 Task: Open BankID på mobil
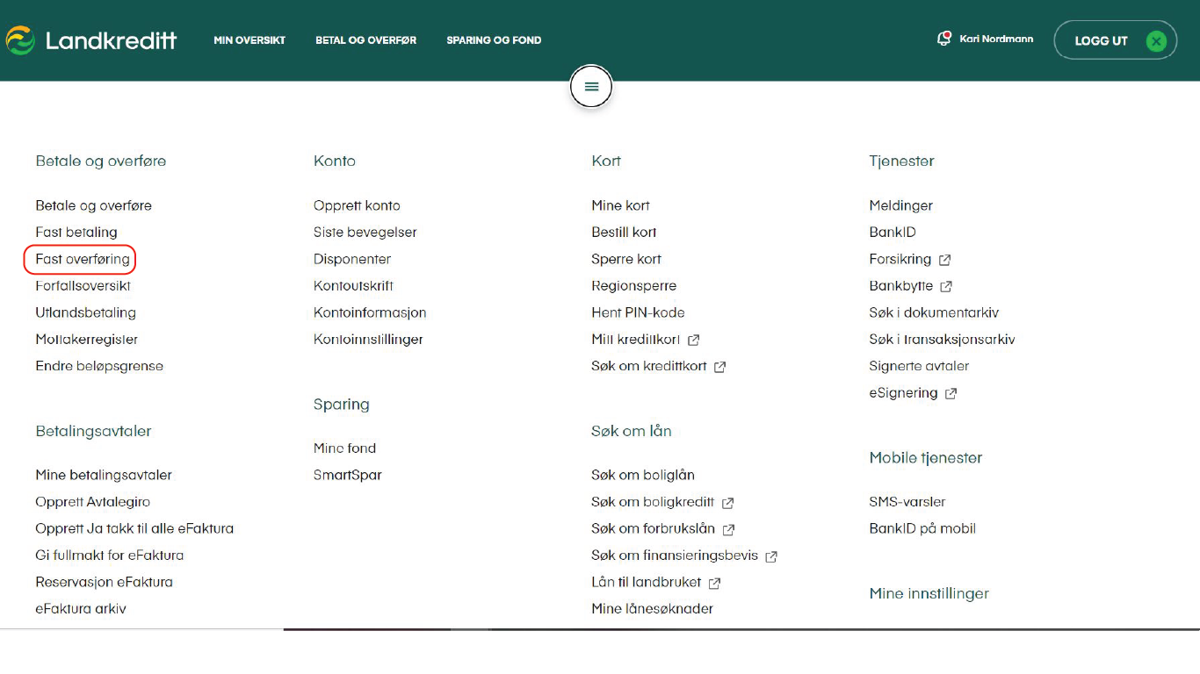pyautogui.click(x=922, y=528)
